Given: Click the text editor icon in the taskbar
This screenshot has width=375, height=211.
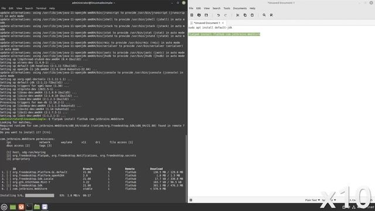Looking at the screenshot, I should click(x=45, y=207).
